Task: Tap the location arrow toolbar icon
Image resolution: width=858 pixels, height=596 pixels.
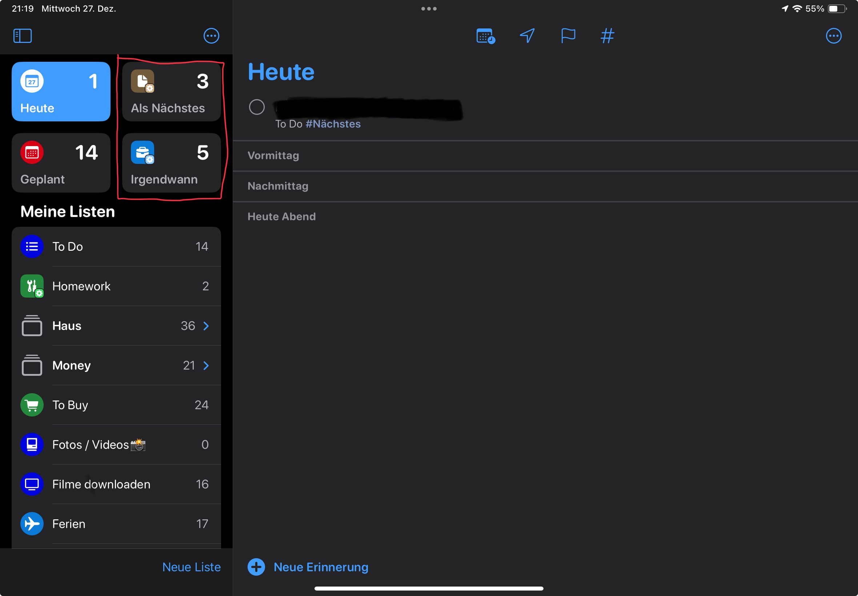Action: click(527, 36)
